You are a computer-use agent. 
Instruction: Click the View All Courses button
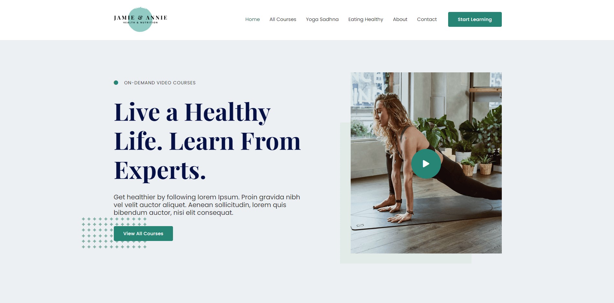tap(143, 234)
